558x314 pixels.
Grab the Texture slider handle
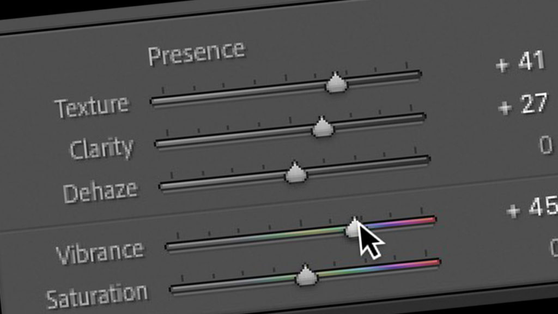(336, 83)
